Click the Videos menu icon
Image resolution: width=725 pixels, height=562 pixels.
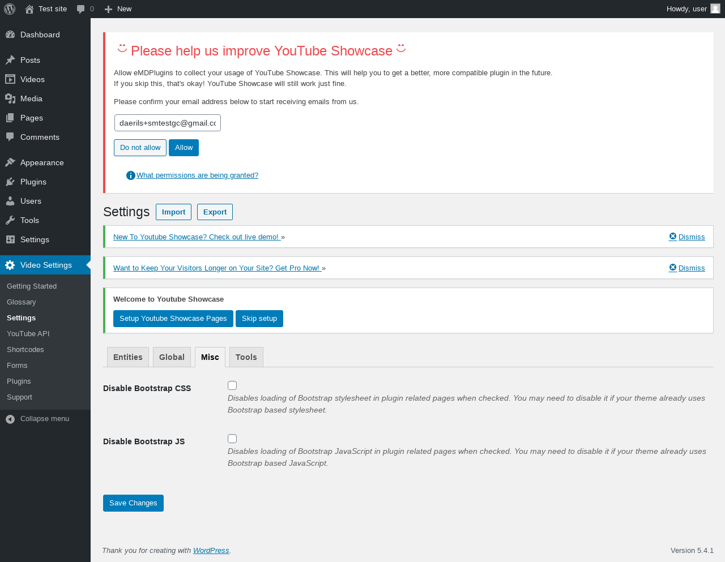click(10, 79)
